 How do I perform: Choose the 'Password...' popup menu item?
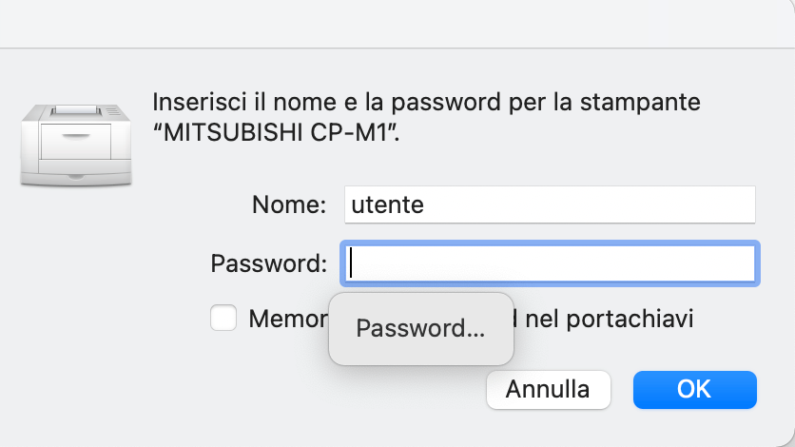coord(420,329)
